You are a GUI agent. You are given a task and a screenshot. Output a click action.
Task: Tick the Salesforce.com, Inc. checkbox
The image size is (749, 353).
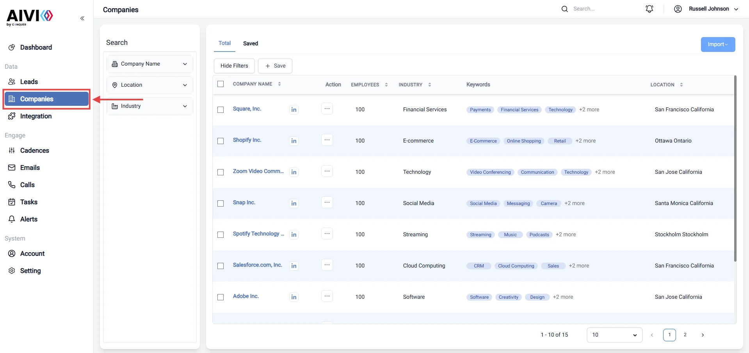[221, 266]
